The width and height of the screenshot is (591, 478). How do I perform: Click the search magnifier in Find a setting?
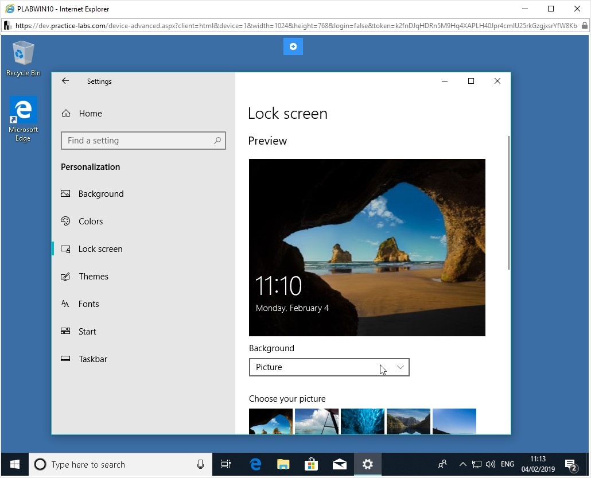pos(217,141)
